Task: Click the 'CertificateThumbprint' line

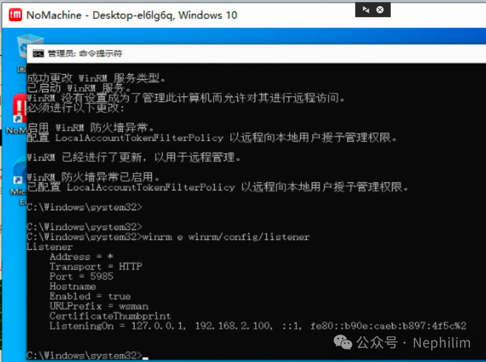Action: [110, 316]
